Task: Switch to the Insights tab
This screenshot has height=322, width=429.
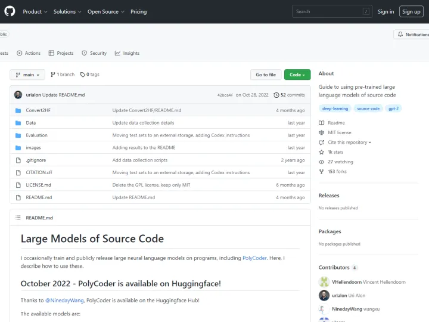Action: point(128,53)
